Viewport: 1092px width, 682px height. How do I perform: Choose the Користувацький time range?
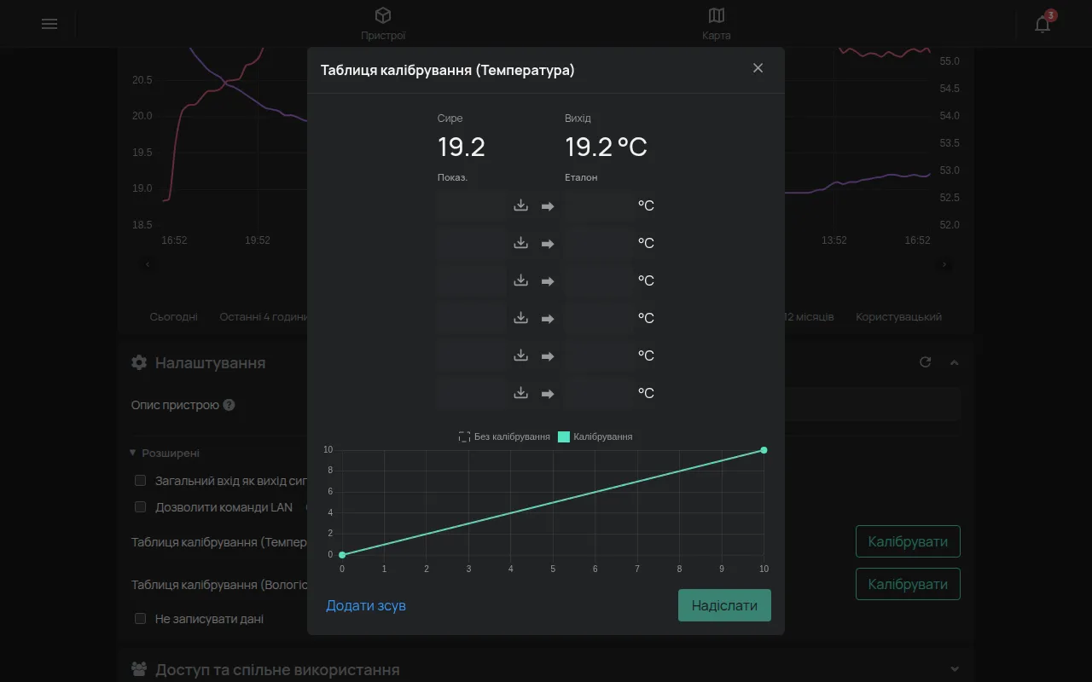coord(899,316)
